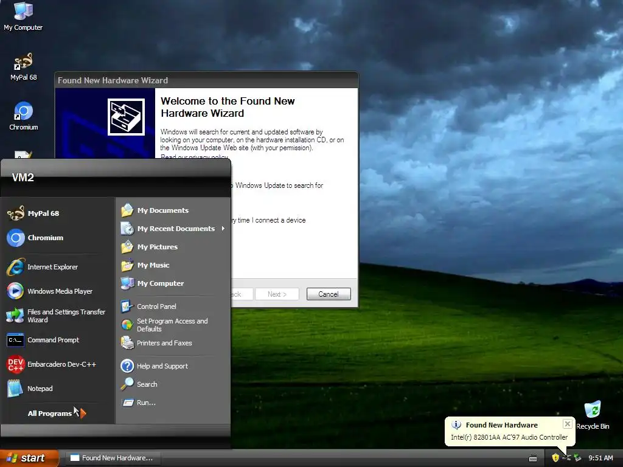Click the 9:51 AM clock
Image resolution: width=623 pixels, height=467 pixels.
600,458
